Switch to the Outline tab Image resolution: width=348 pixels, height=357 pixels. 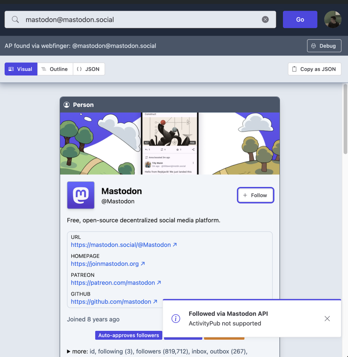(x=55, y=69)
